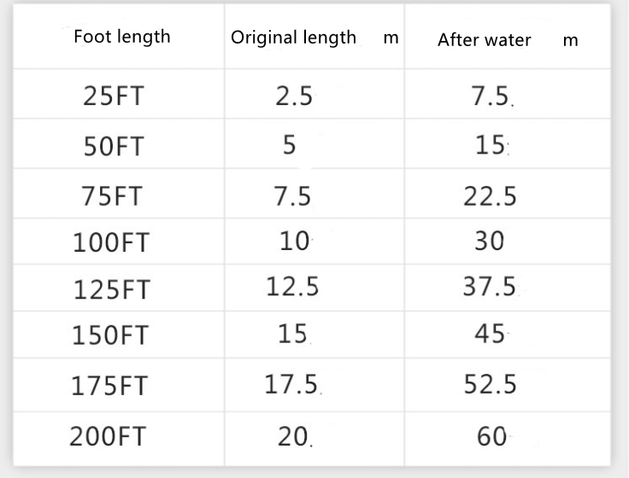Select the 100FT row label
Screen dimensions: 629x478
(110, 243)
